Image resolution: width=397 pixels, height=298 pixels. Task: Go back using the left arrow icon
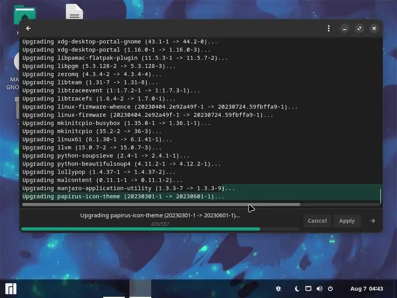[28, 28]
